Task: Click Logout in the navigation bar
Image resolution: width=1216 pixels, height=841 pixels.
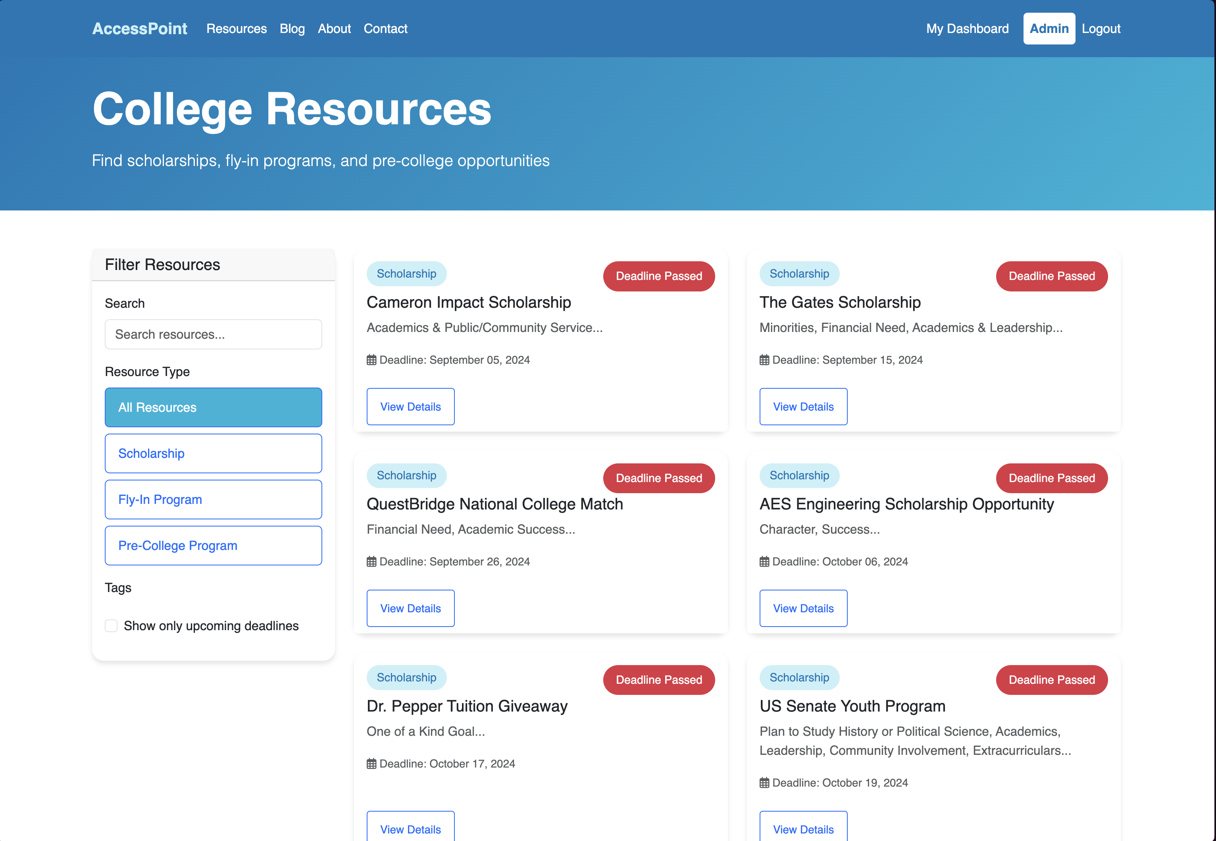Action: pos(1101,29)
